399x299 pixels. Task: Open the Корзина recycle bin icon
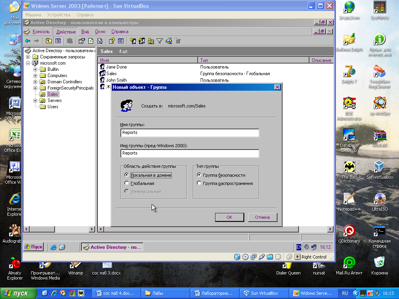click(x=380, y=266)
